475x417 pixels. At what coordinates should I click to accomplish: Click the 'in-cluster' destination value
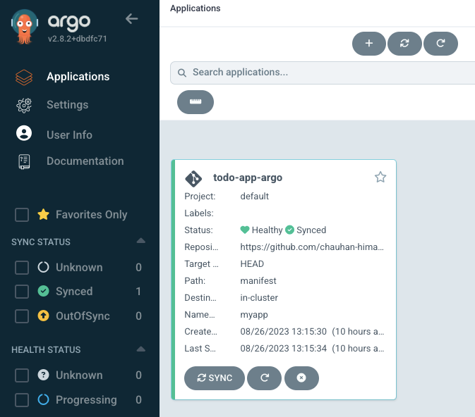tap(259, 298)
